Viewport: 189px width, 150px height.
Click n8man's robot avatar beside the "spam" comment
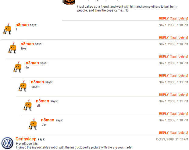click(x=23, y=86)
